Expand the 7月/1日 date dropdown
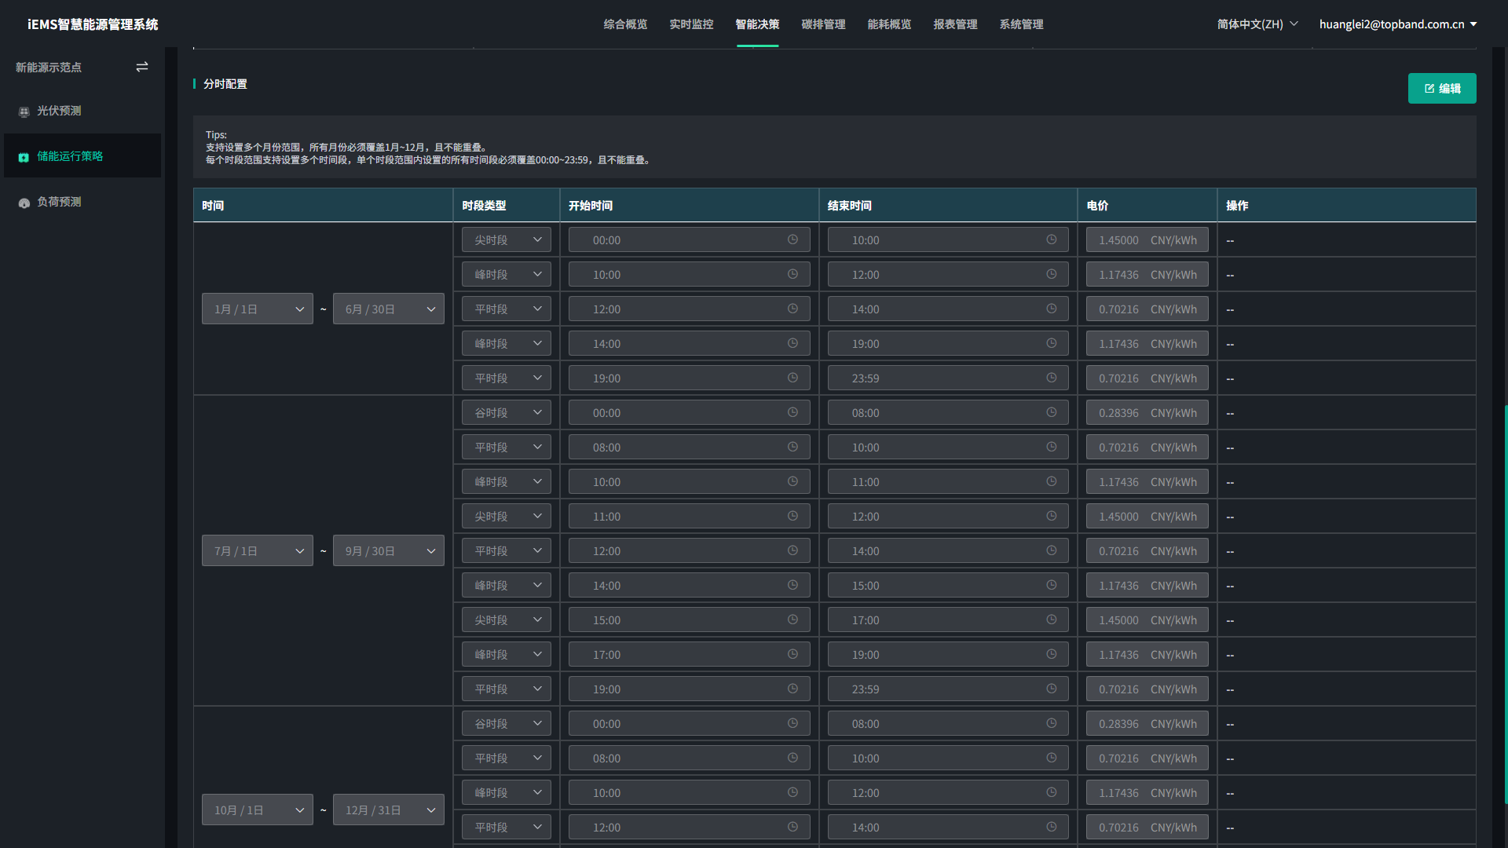The width and height of the screenshot is (1508, 848). (x=258, y=551)
